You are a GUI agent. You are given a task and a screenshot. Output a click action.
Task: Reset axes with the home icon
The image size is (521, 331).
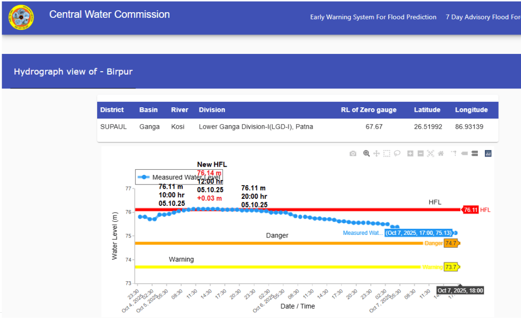[441, 154]
